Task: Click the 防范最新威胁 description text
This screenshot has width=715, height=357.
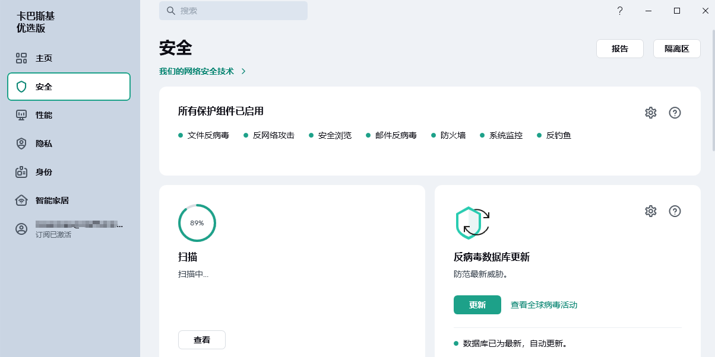Action: coord(480,274)
